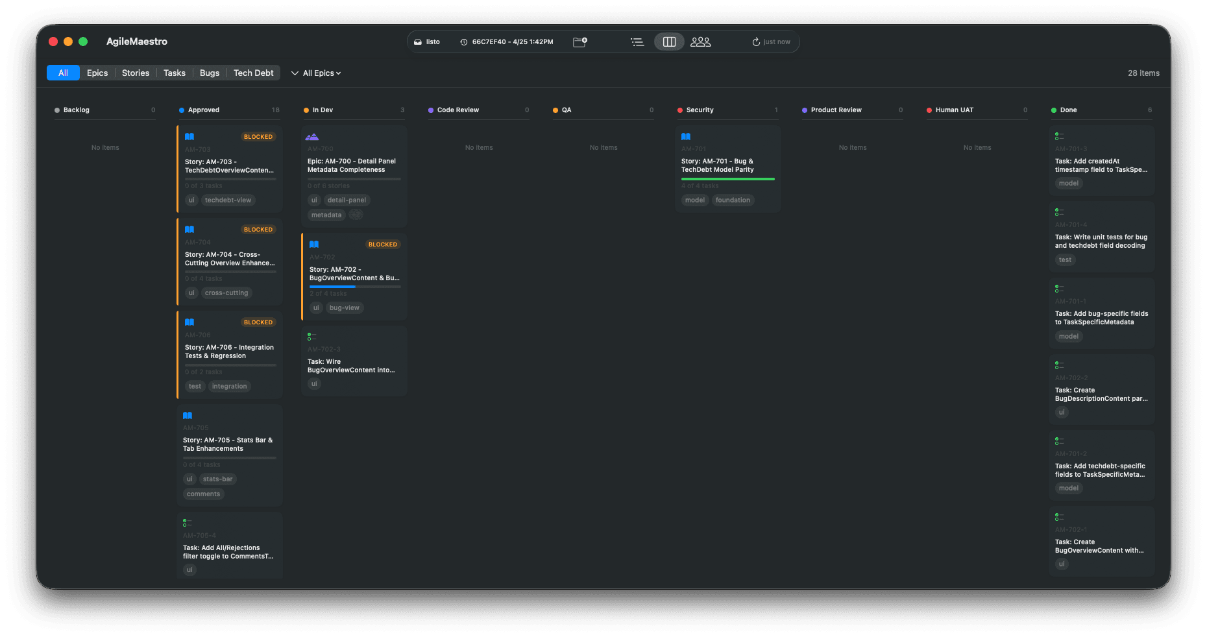1207x637 pixels.
Task: Open card Story: AM-705 - Stats Bar
Action: (230, 455)
